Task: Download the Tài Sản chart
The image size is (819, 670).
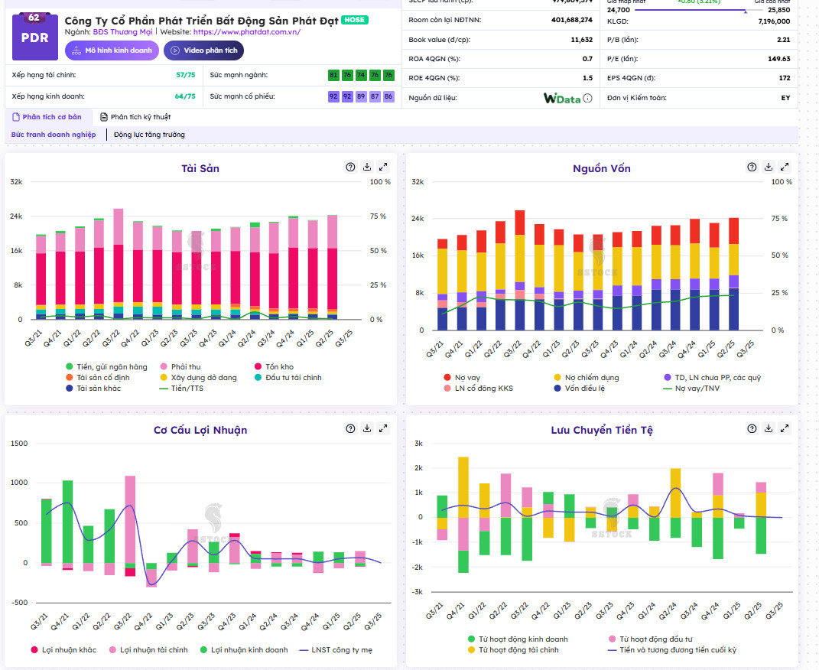Action: [367, 167]
